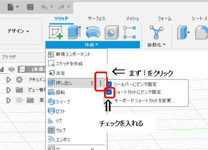
Task: Open the File menu icon
Action: 11,7
